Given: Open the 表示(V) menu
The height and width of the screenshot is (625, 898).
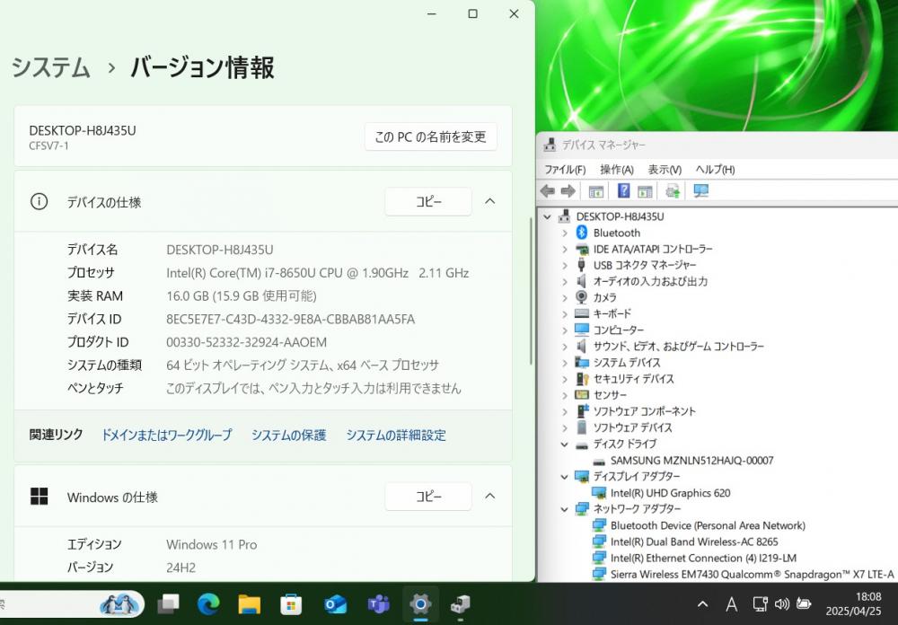Looking at the screenshot, I should tap(665, 170).
